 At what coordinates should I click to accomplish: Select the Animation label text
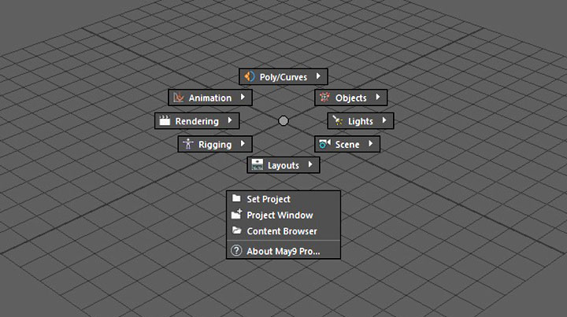(x=210, y=98)
